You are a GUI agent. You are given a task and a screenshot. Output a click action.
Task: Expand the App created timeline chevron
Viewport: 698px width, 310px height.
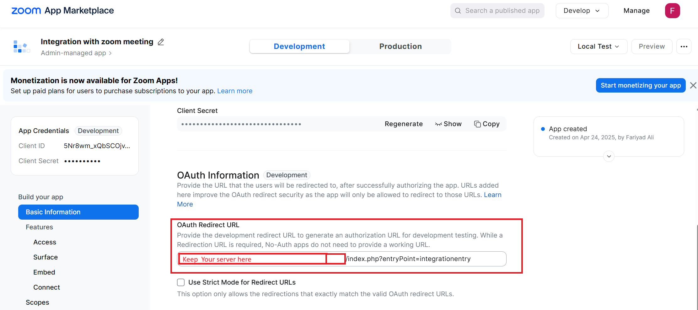(609, 156)
